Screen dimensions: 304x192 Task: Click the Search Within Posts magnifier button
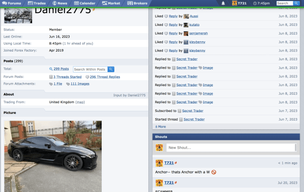(111, 69)
